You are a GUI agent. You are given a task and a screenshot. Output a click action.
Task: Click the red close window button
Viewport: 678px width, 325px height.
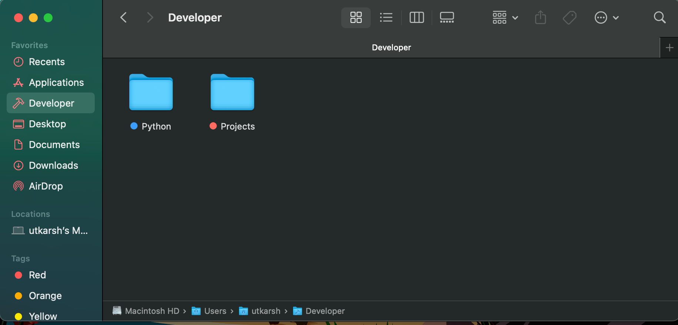point(19,18)
